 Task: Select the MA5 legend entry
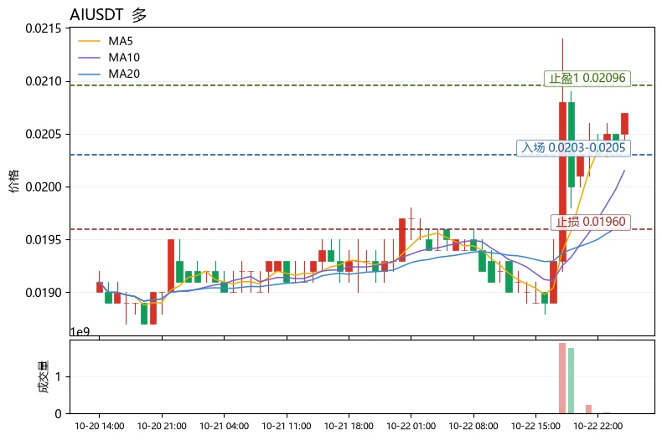point(106,41)
